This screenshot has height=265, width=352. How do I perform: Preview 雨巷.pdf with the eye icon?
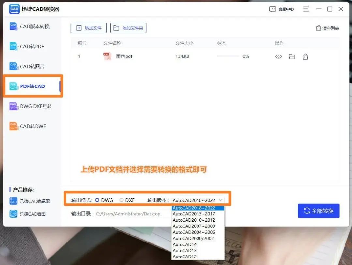(278, 57)
